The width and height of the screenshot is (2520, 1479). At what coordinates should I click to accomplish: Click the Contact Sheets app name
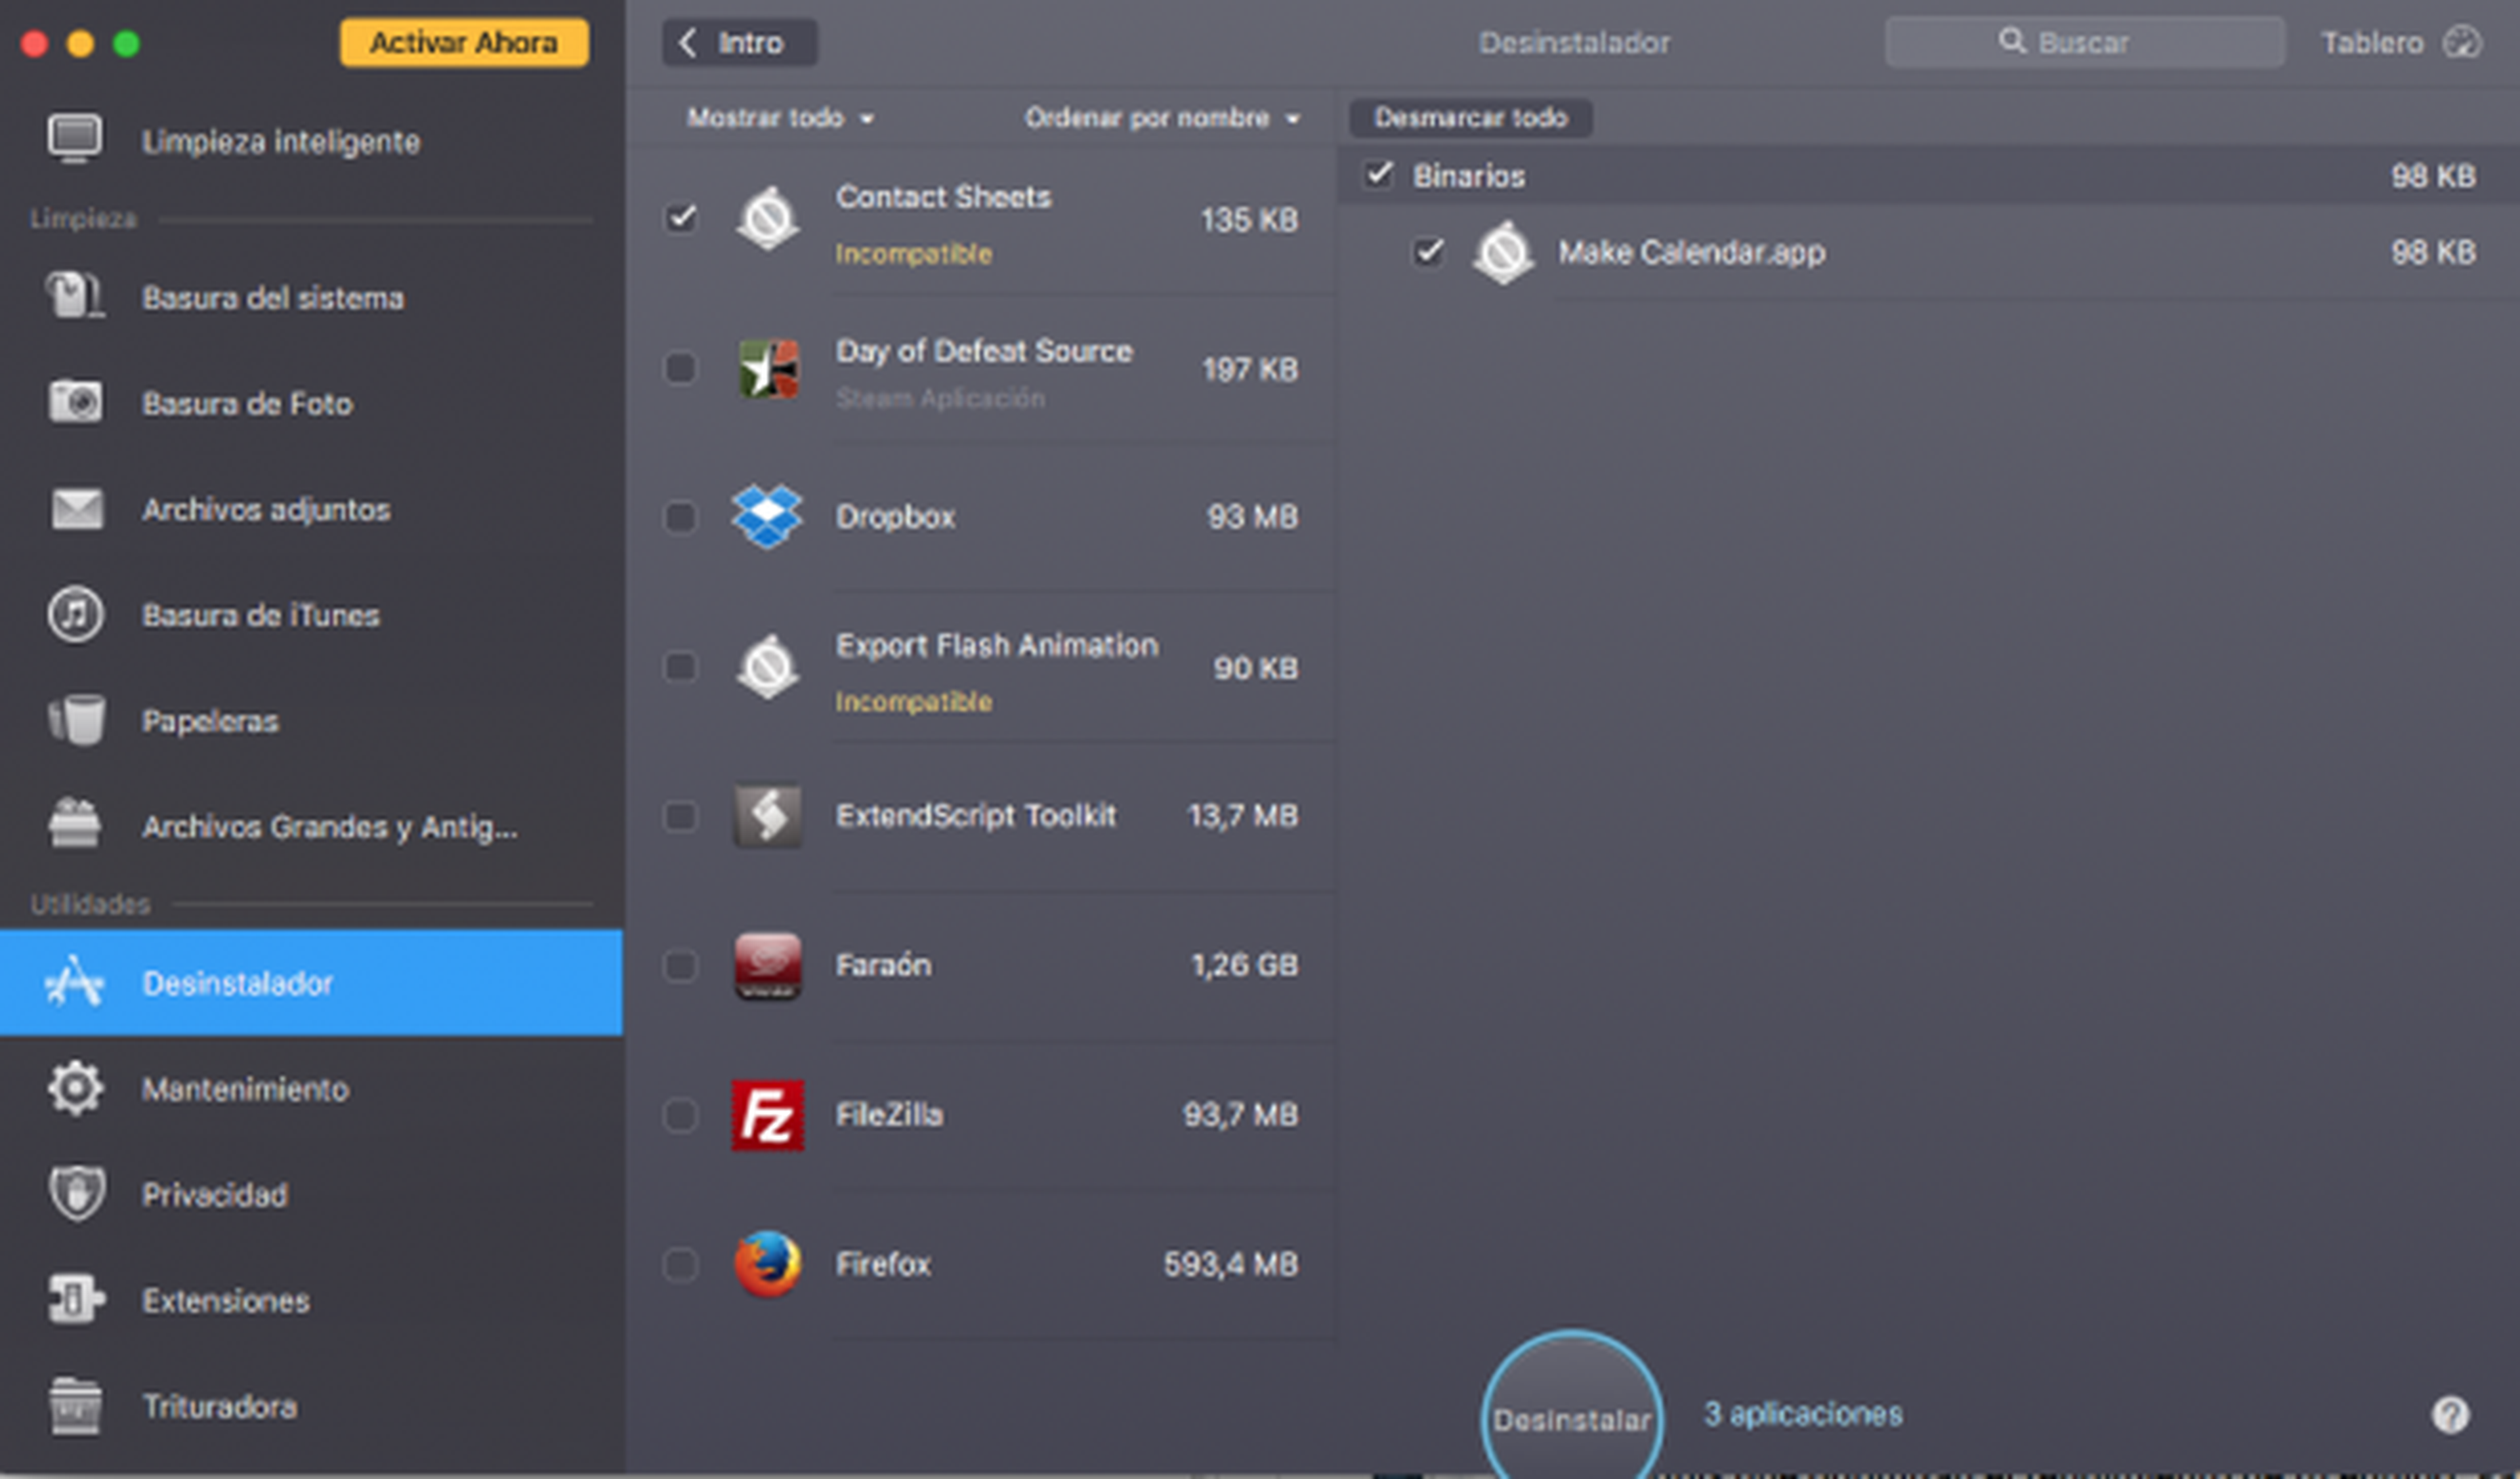pos(943,196)
